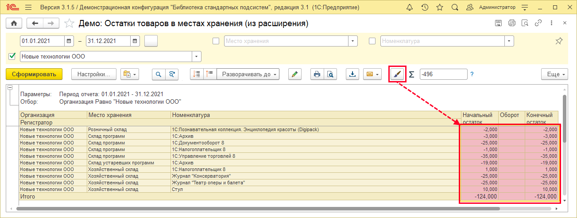Image resolution: width=577 pixels, height=218 pixels.
Task: Open report variants dropdown button
Action: point(130,74)
